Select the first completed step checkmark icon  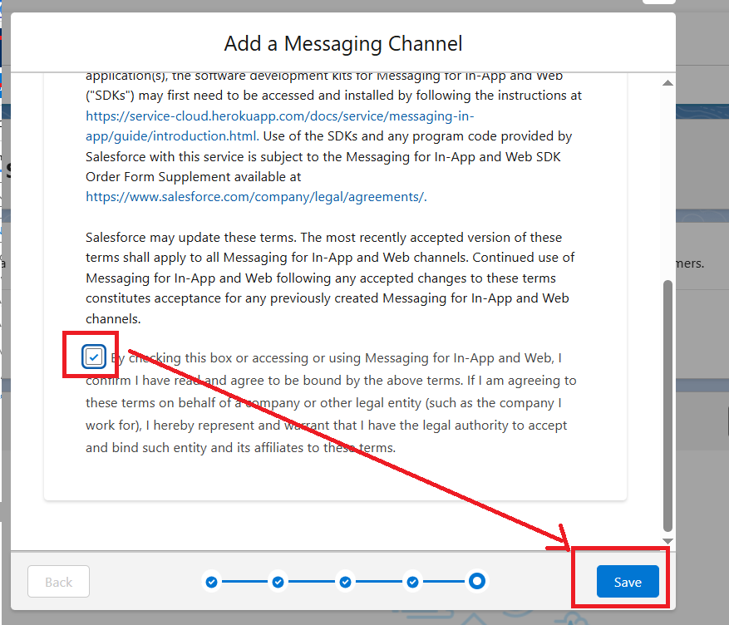[x=211, y=582]
